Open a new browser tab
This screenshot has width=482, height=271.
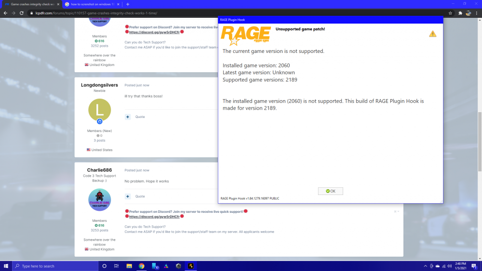128,4
